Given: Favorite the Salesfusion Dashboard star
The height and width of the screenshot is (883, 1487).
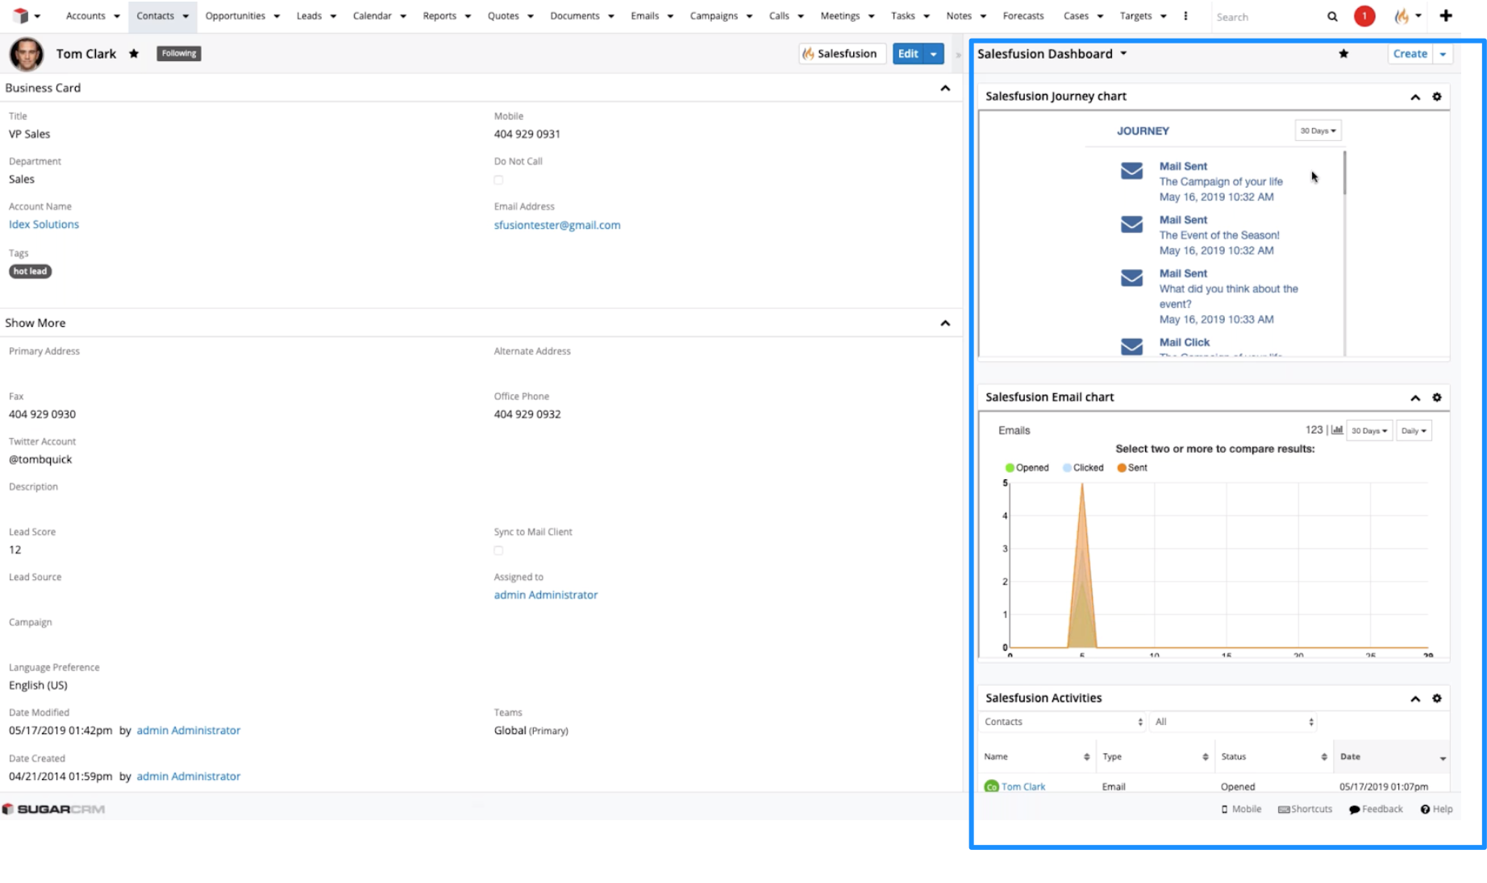Looking at the screenshot, I should 1343,53.
